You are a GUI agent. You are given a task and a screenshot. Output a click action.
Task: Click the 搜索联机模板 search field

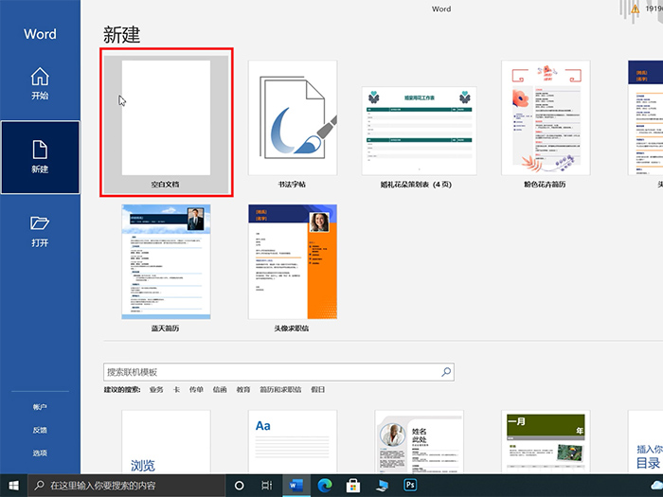(x=278, y=372)
